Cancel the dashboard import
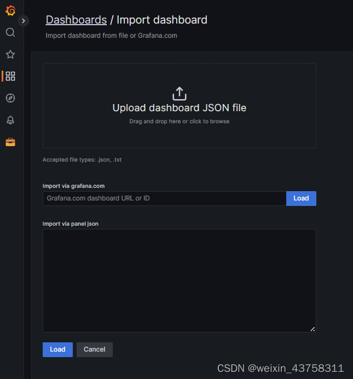Screen dimensions: 353x379 pyautogui.click(x=95, y=349)
